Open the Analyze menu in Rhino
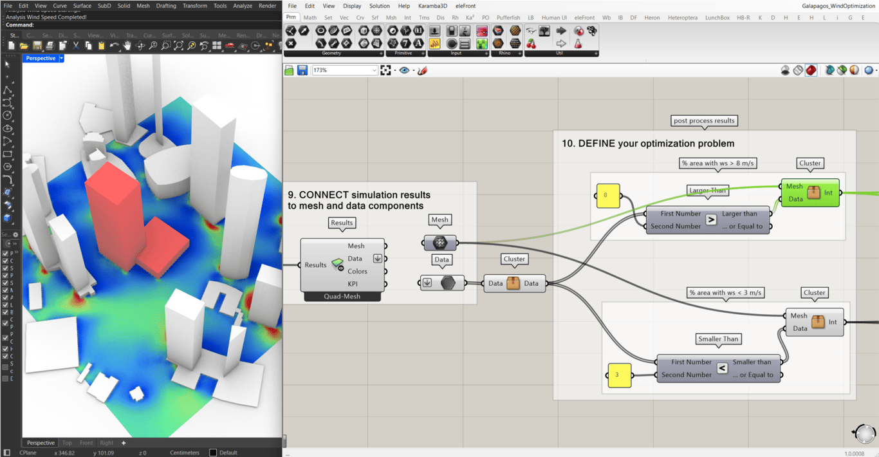Viewport: 879px width, 457px height. 243,6
